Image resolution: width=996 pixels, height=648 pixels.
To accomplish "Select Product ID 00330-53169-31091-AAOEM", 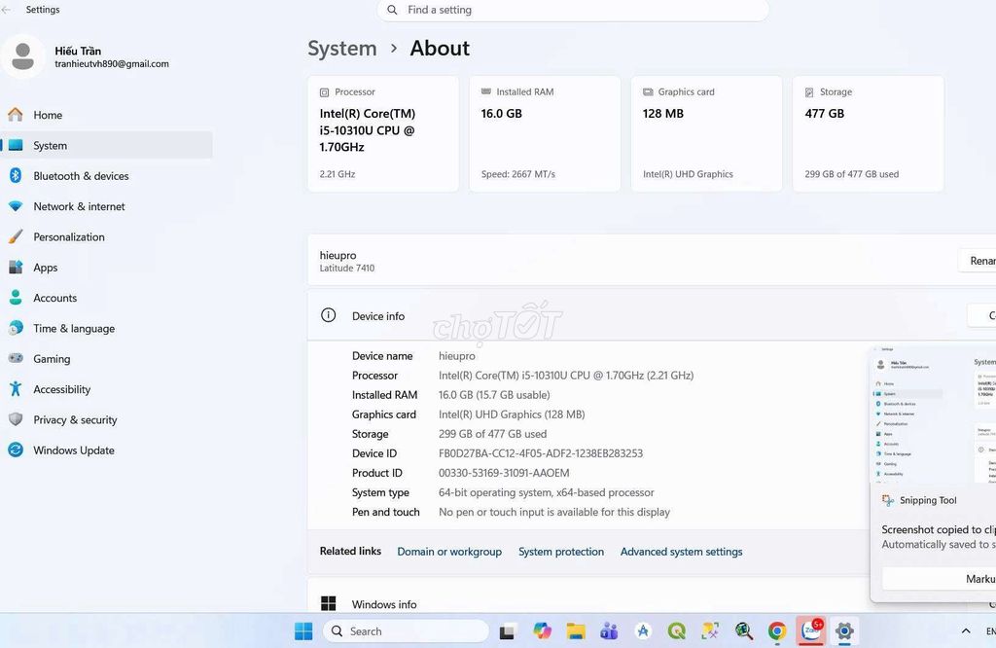I will (504, 473).
